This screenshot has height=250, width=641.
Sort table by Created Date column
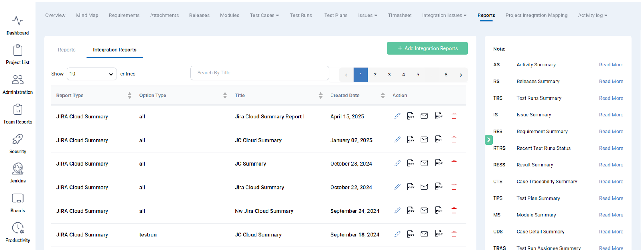(383, 96)
